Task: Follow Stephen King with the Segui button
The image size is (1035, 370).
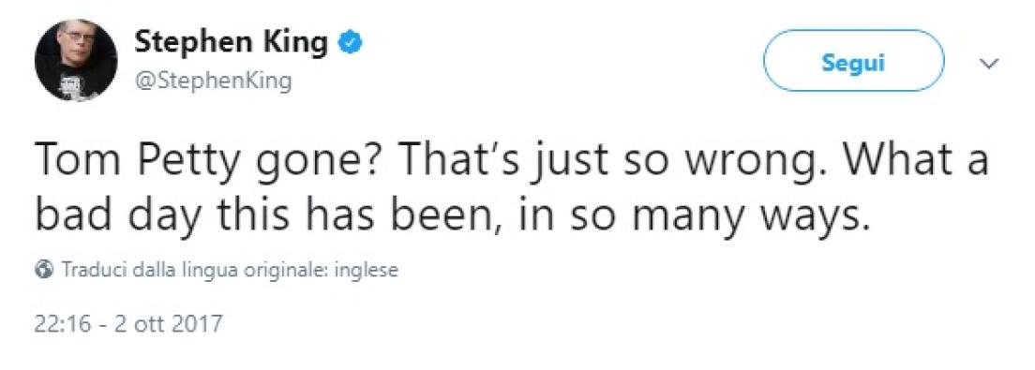Action: pos(853,61)
